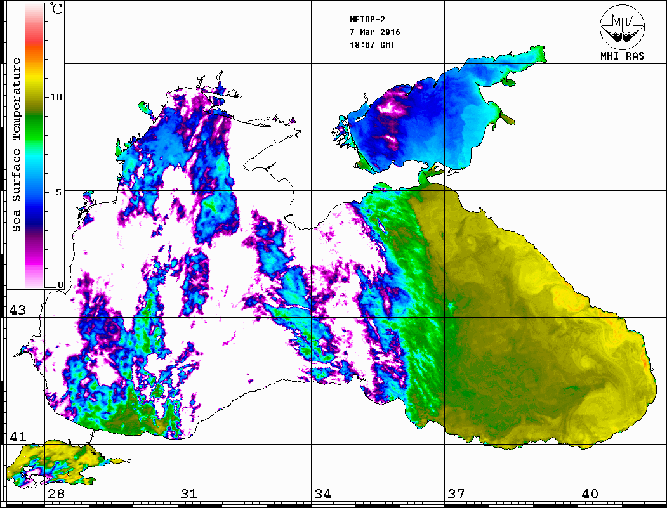Screen dimensions: 667x508
Task: Click the longitude label '31'
Action: tap(189, 494)
